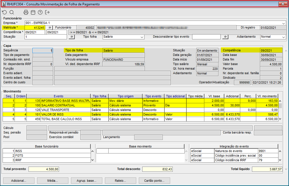Click the exit door toolbar icon
The image size is (289, 186).
(47, 12)
